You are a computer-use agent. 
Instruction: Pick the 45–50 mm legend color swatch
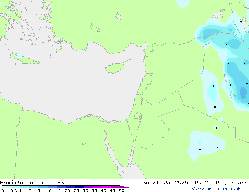tap(115, 187)
